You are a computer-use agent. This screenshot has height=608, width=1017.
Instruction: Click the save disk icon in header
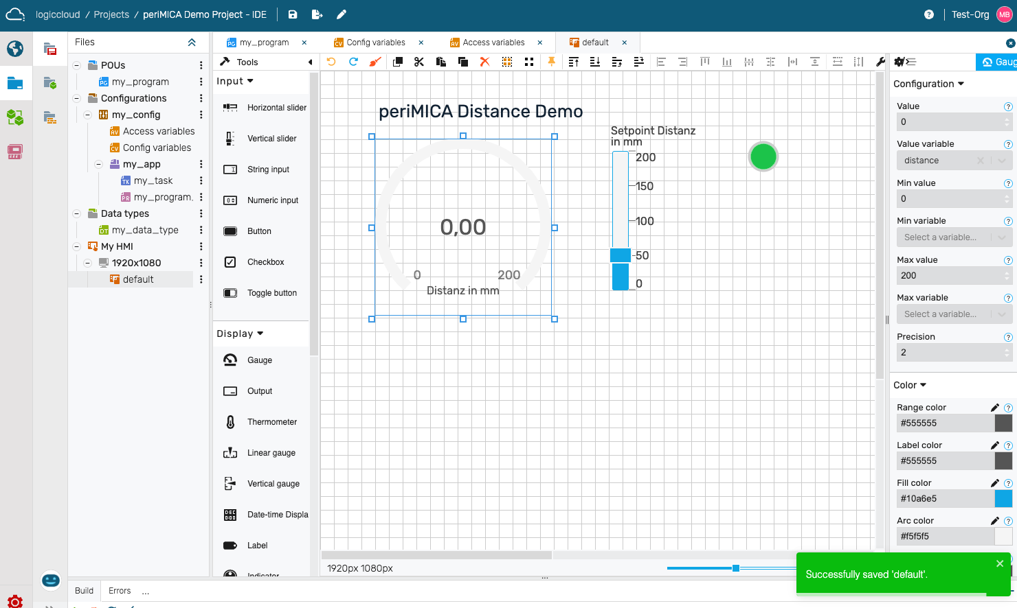click(293, 14)
